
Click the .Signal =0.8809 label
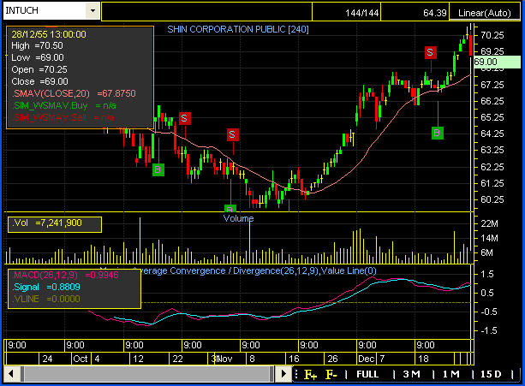coord(46,287)
